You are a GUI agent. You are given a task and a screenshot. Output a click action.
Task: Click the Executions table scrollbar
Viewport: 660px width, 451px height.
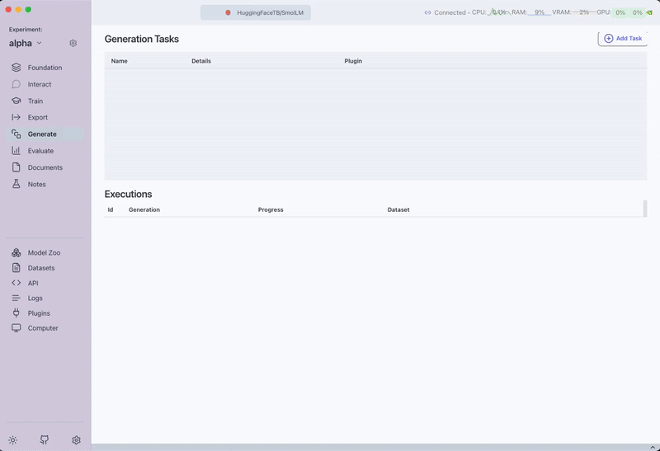(x=645, y=209)
